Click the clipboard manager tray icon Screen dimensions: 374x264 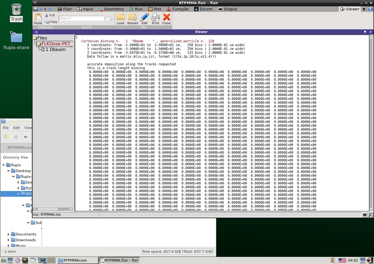pos(334,260)
